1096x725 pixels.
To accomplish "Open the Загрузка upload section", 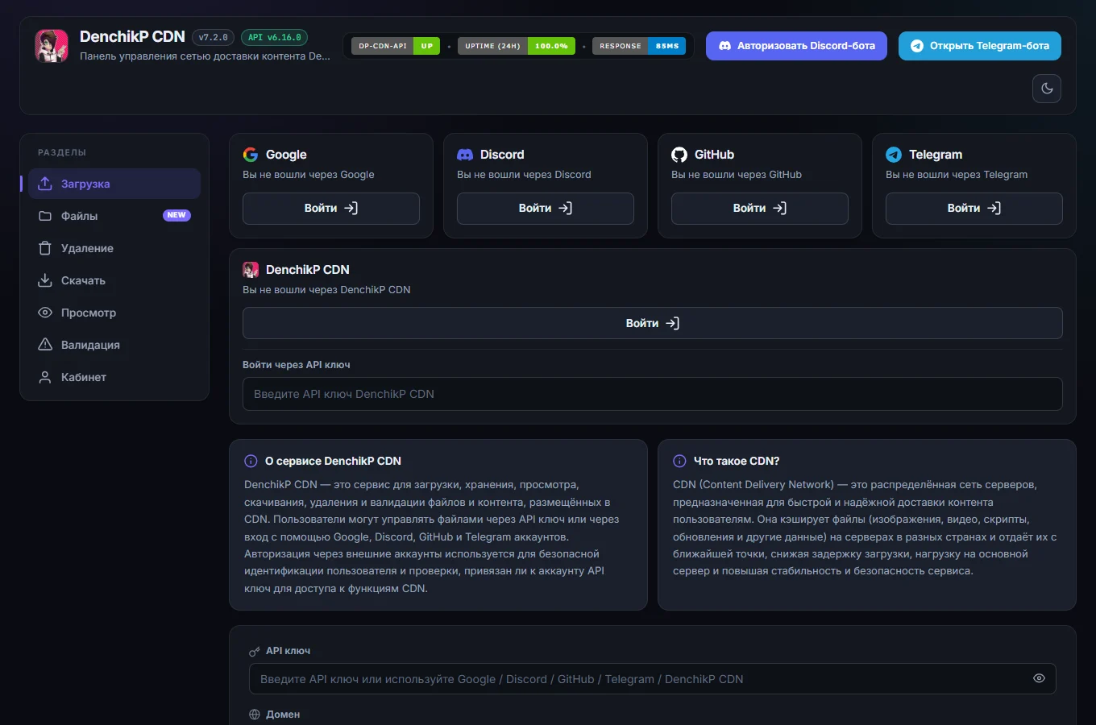I will click(114, 184).
